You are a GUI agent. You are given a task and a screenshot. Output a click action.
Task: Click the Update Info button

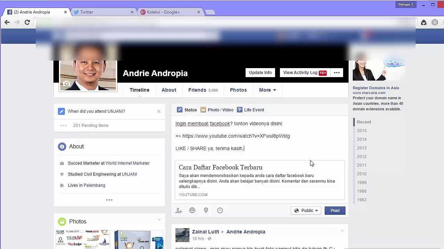(x=260, y=73)
